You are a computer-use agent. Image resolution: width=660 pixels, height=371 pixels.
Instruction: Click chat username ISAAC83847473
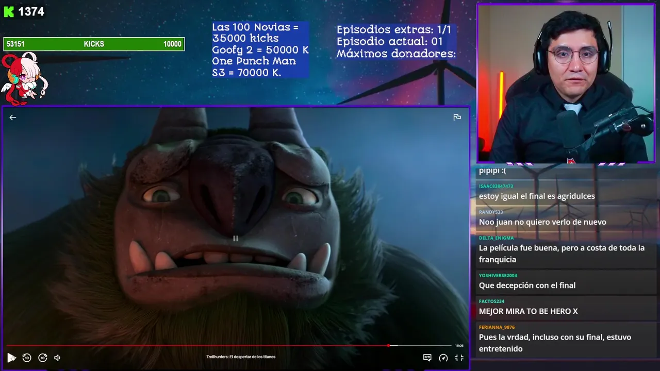tap(496, 186)
